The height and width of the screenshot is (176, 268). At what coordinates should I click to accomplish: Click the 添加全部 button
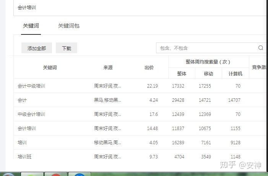(37, 48)
